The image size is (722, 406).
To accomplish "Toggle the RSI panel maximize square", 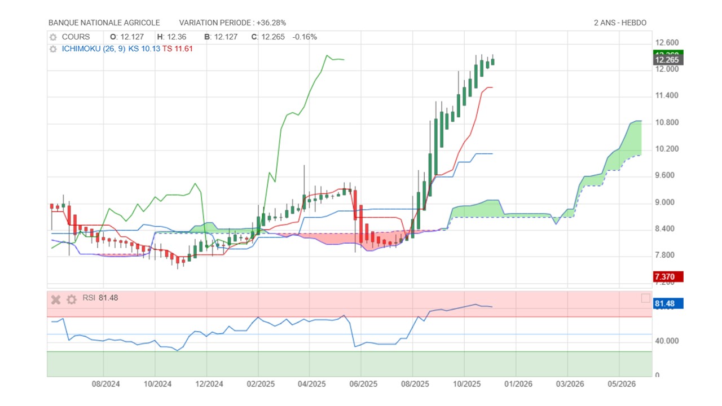I will point(645,298).
